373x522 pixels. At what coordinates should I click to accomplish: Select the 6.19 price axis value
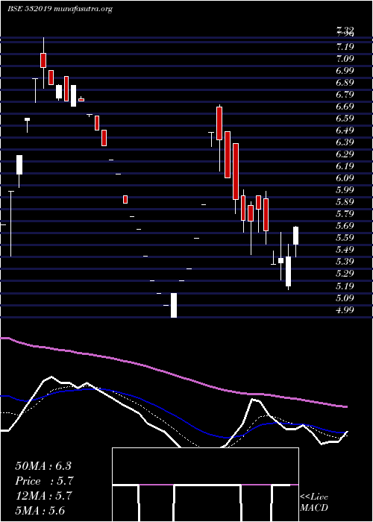[345, 166]
